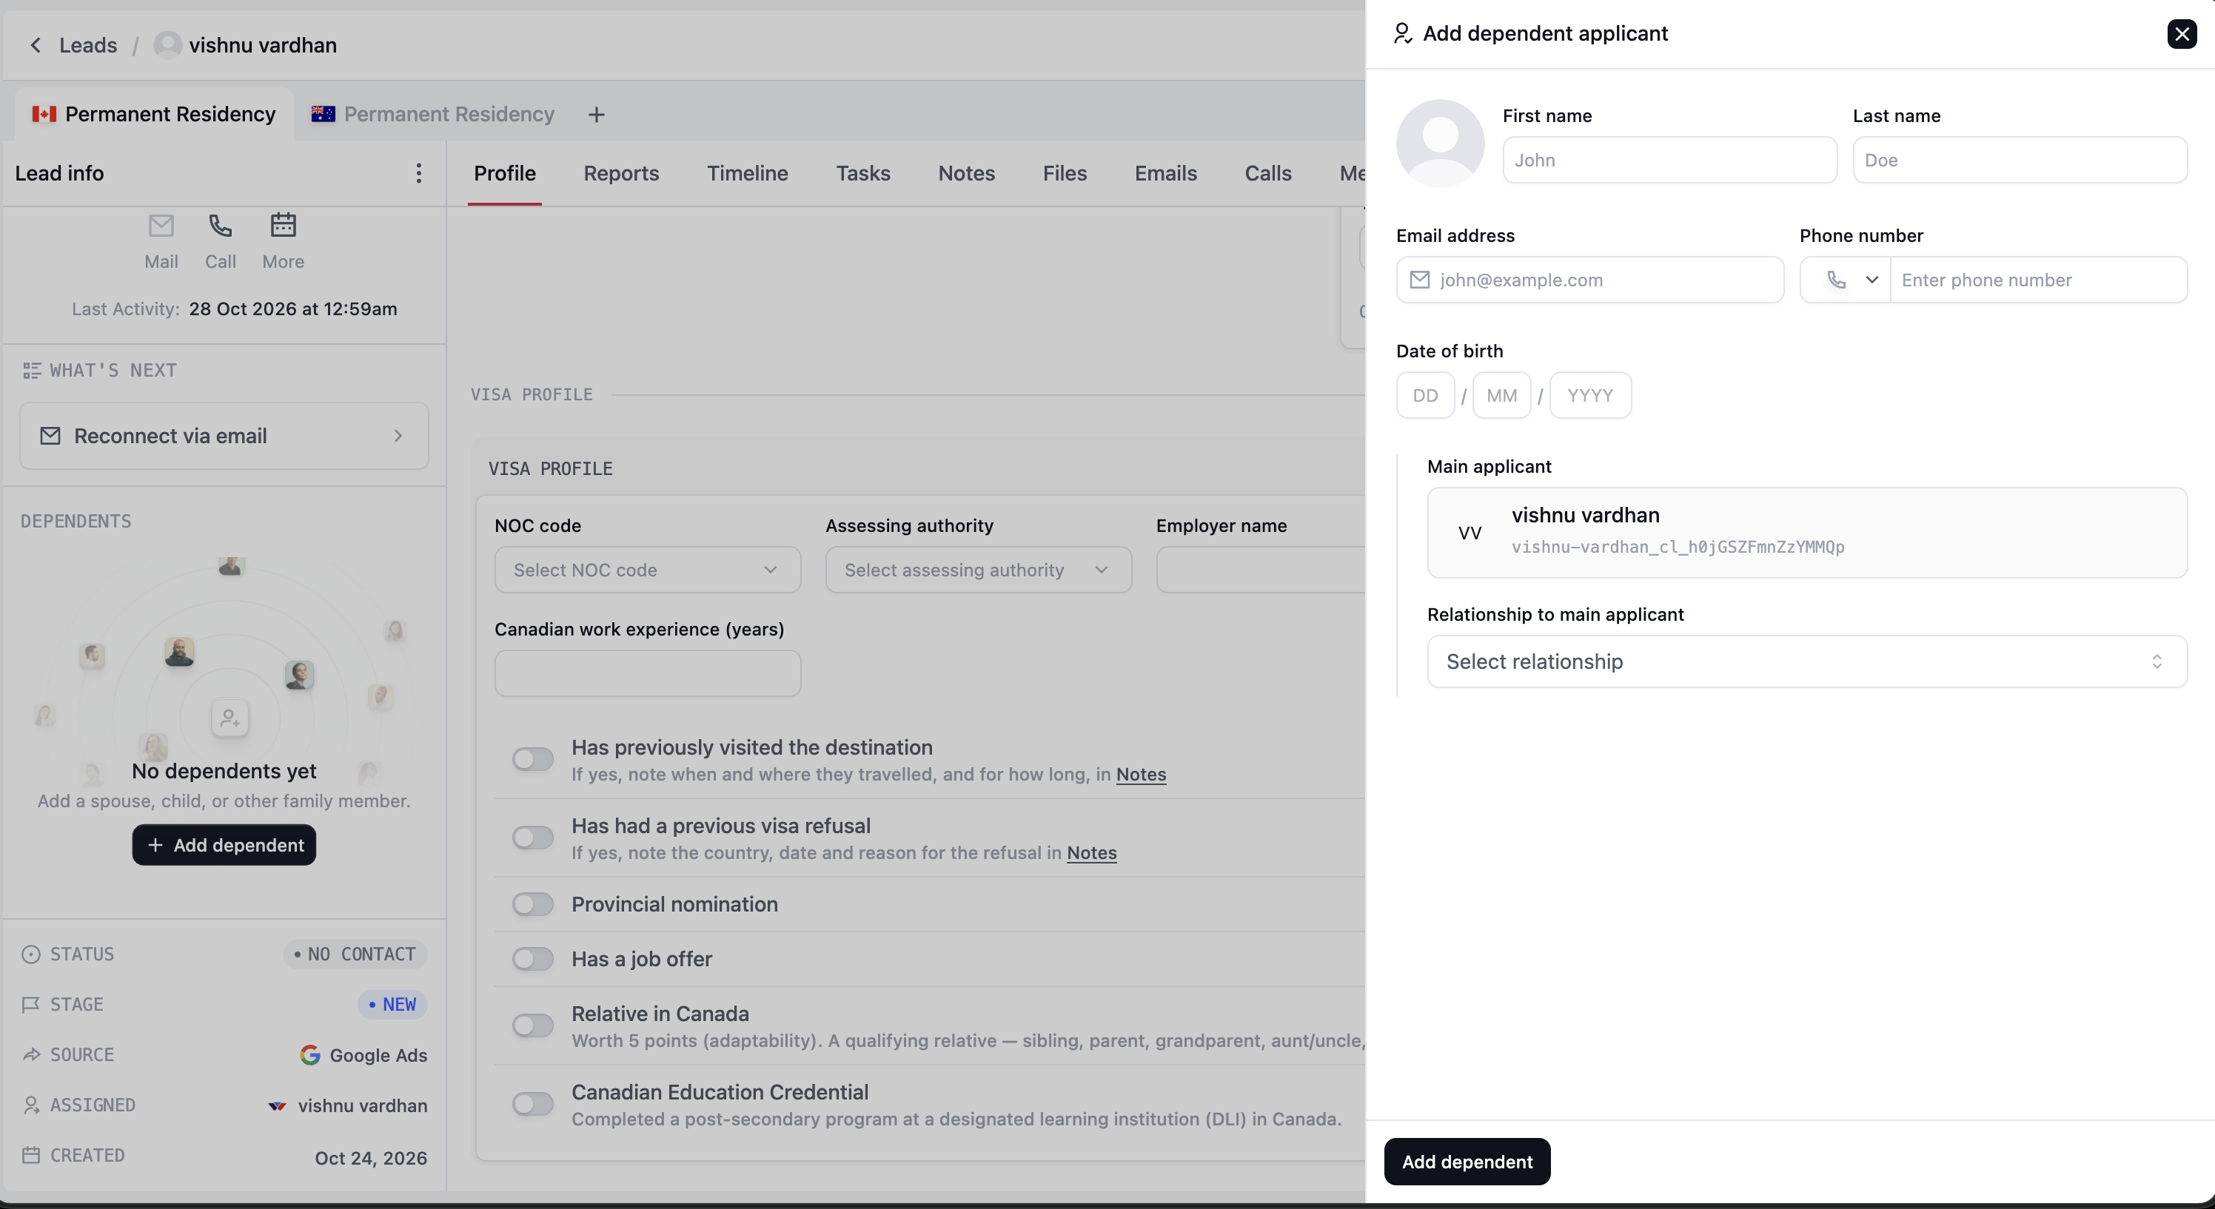Image resolution: width=2215 pixels, height=1209 pixels.
Task: Click the Canadian work experience years field
Action: (x=648, y=673)
